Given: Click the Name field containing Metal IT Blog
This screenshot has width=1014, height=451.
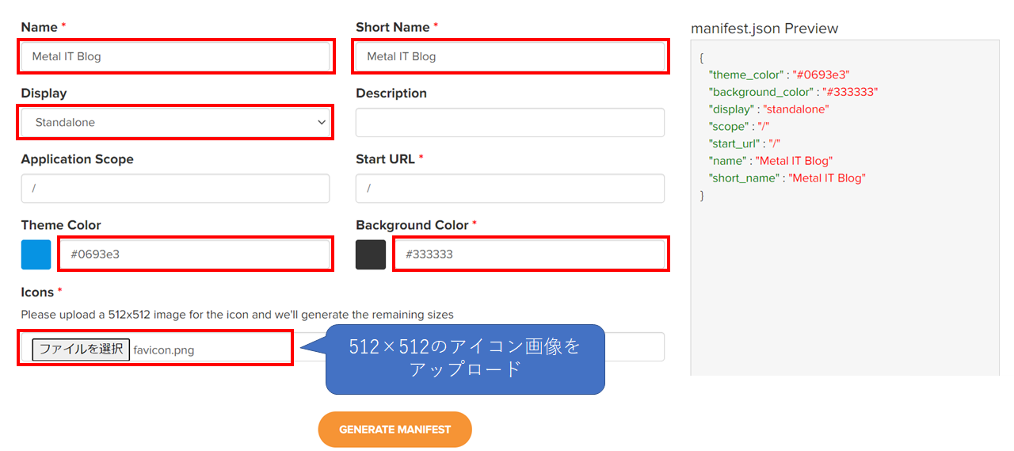Looking at the screenshot, I should [x=175, y=56].
